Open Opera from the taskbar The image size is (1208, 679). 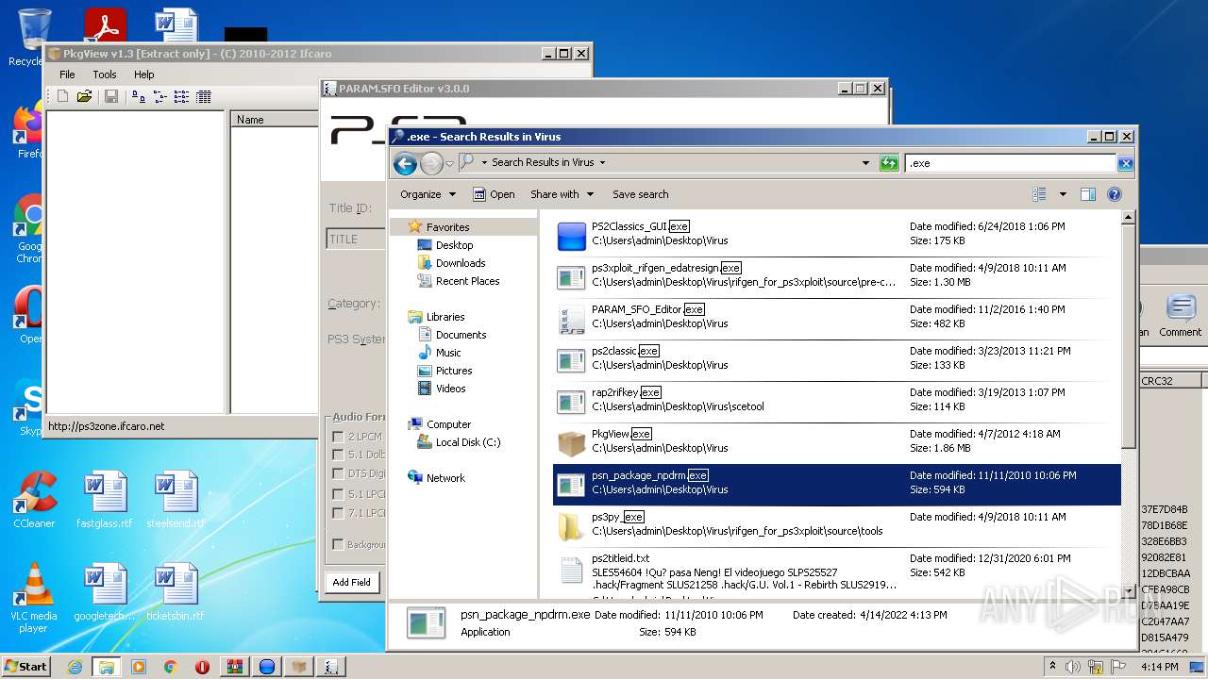coord(202,667)
